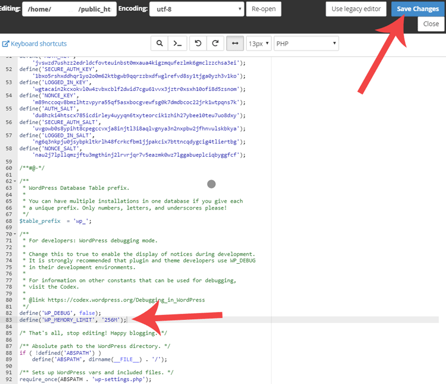Click the WP_DEBUG define on line 82
This screenshot has width=446, height=384.
click(x=60, y=313)
